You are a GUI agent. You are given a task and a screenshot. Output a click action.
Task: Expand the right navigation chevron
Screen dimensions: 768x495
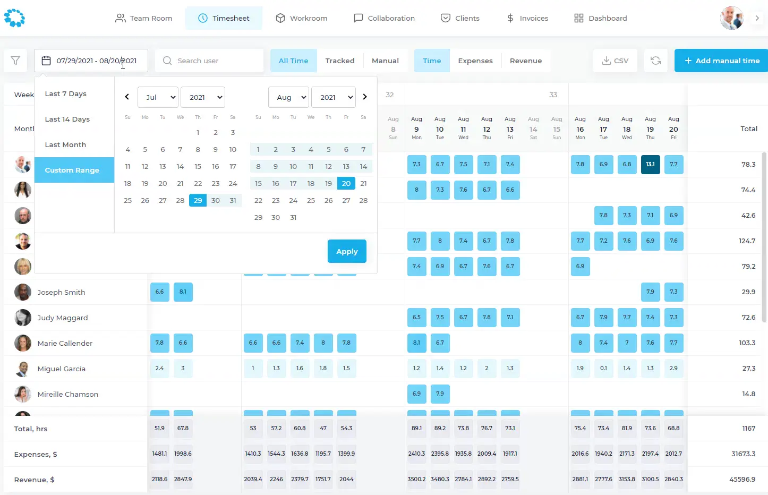pyautogui.click(x=757, y=18)
